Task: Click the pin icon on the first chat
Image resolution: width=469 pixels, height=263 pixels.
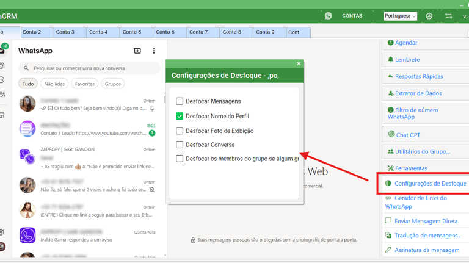Action: point(152,108)
